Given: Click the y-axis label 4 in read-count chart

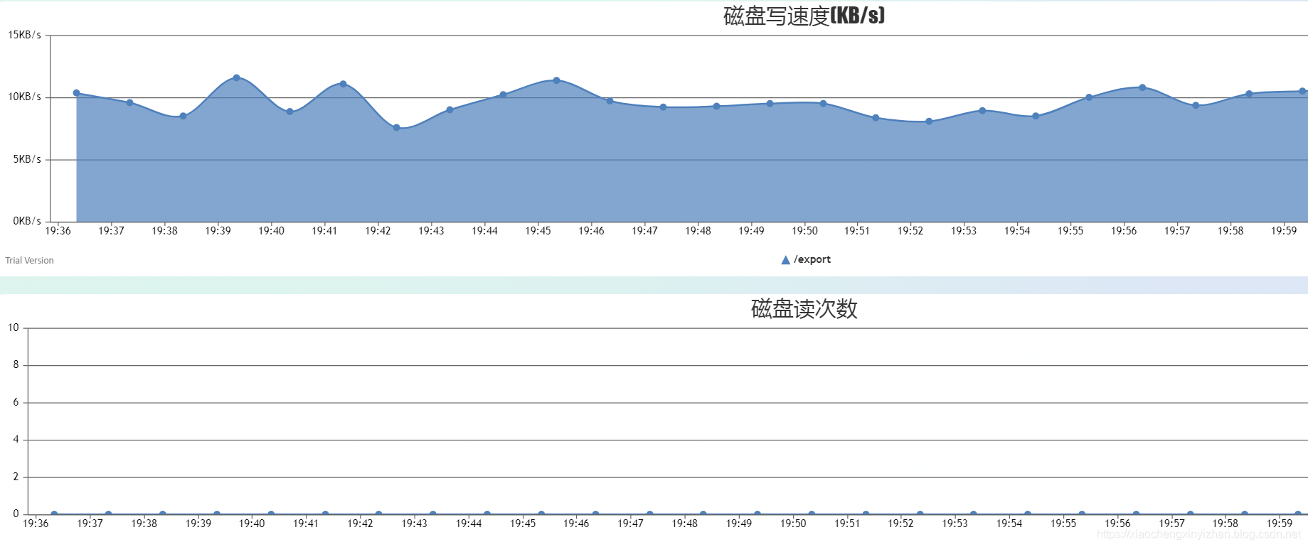Looking at the screenshot, I should coord(16,440).
